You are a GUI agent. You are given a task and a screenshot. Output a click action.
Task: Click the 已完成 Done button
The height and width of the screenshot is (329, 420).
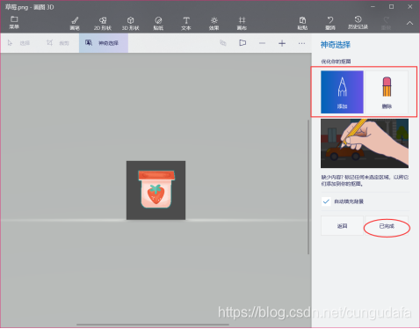click(x=387, y=226)
